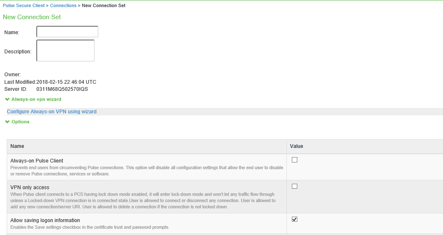
Task: Go to Pulse Secure Client breadcrumb
Action: pyautogui.click(x=23, y=6)
